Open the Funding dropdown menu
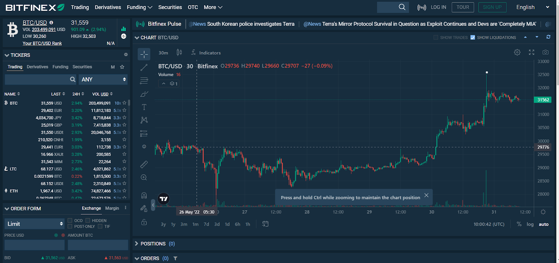Viewport: 559px width, 263px height. (x=139, y=7)
